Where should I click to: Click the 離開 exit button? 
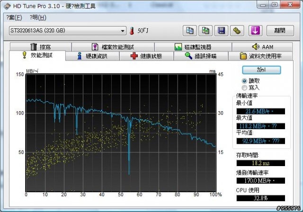276,31
